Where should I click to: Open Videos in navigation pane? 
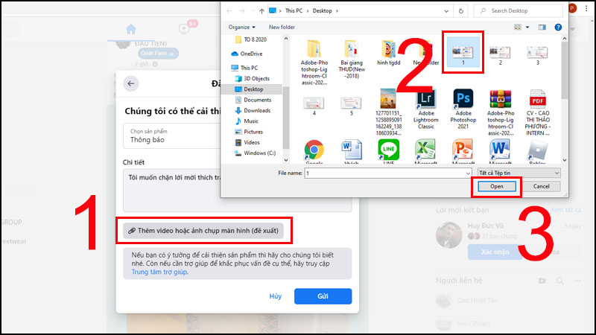click(x=247, y=142)
